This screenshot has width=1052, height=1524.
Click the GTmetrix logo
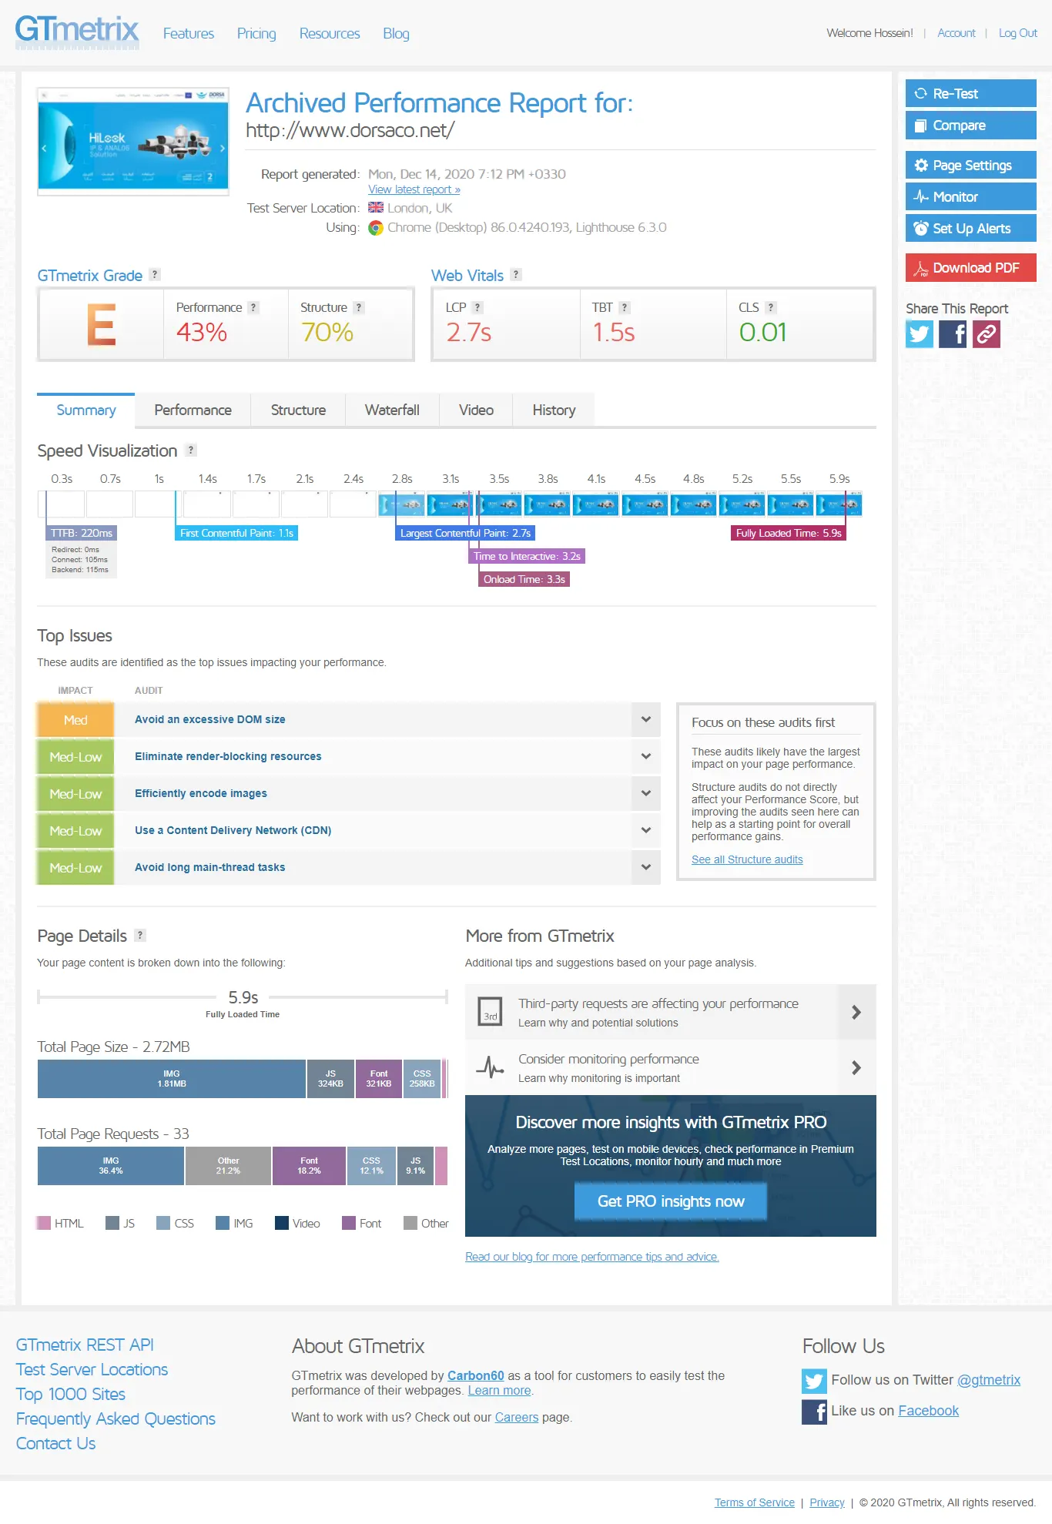coord(77,32)
